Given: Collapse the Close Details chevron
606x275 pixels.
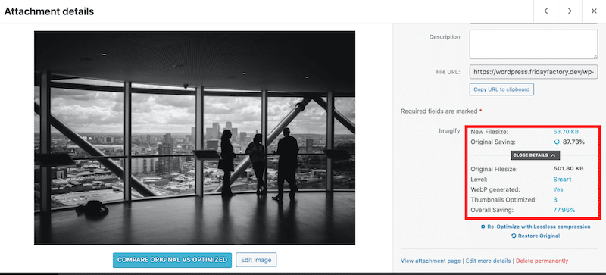Looking at the screenshot, I should click(553, 155).
